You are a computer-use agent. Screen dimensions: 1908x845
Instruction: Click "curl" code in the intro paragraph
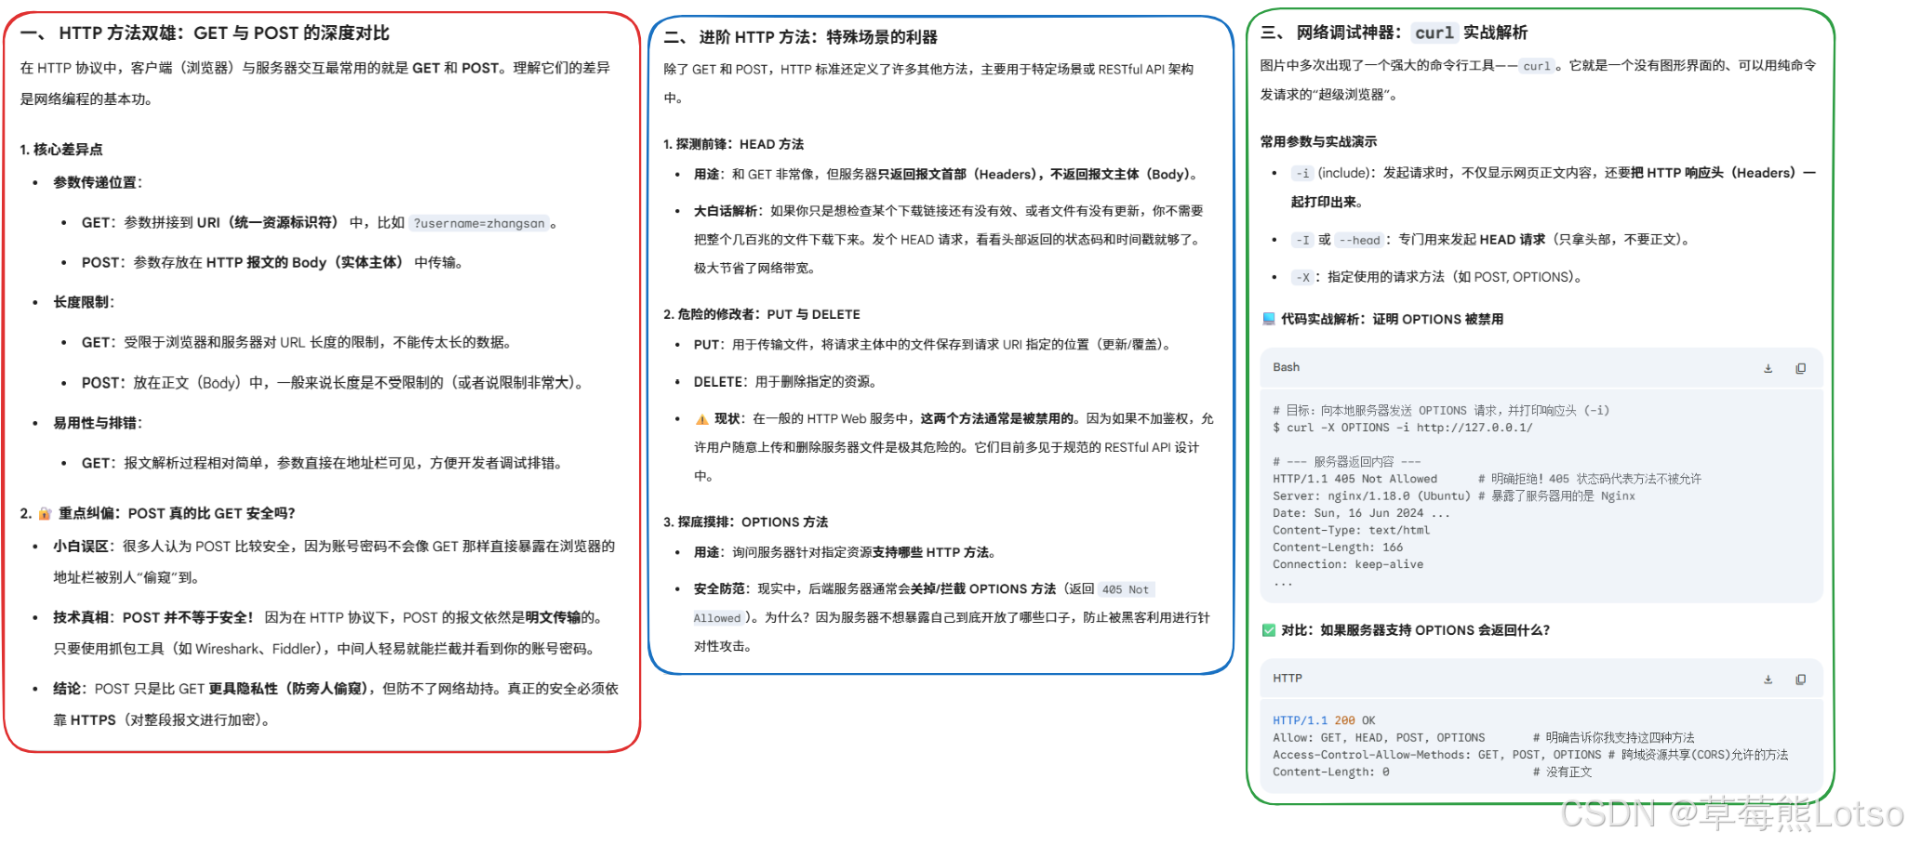coord(1537,66)
